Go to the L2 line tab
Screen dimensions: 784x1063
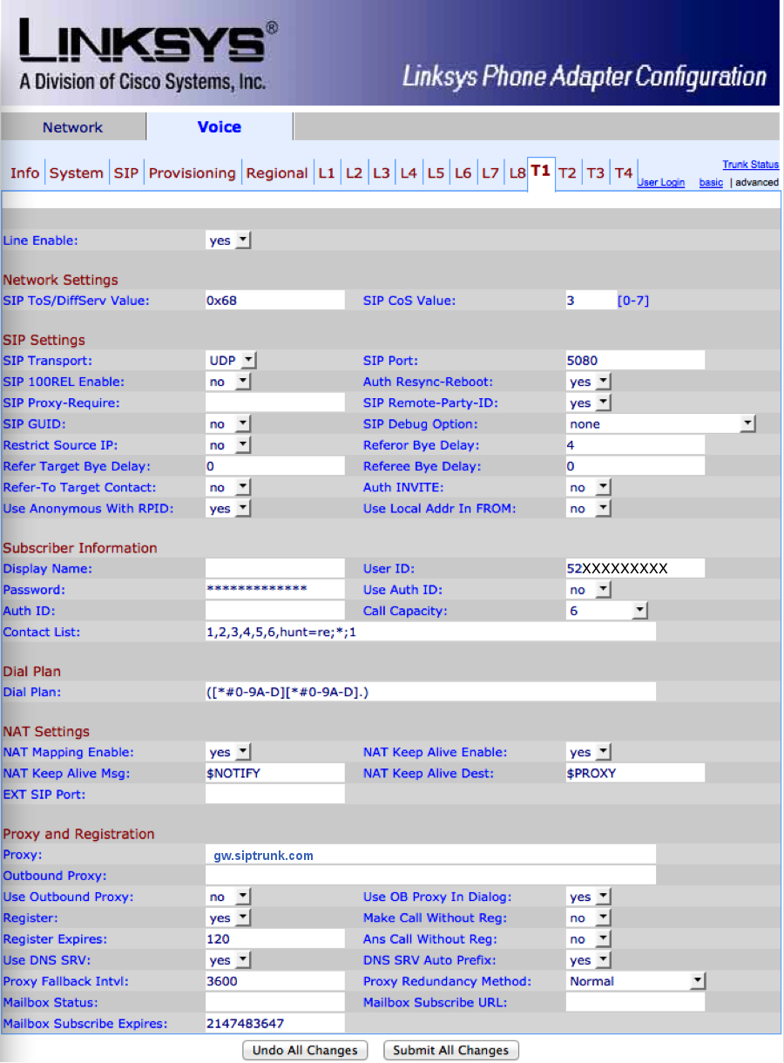click(x=354, y=173)
